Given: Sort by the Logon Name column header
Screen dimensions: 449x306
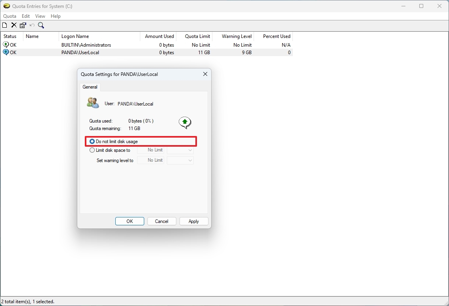Looking at the screenshot, I should (x=99, y=36).
